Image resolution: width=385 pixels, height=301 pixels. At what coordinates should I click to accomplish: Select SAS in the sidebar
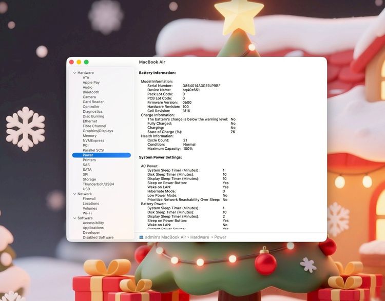tap(86, 165)
